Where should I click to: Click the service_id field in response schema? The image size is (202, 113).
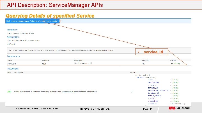(x=153, y=88)
